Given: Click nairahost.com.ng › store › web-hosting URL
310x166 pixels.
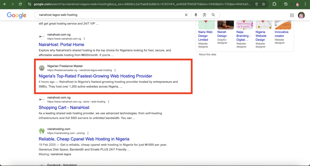Looking at the screenshot, I should point(76,102).
